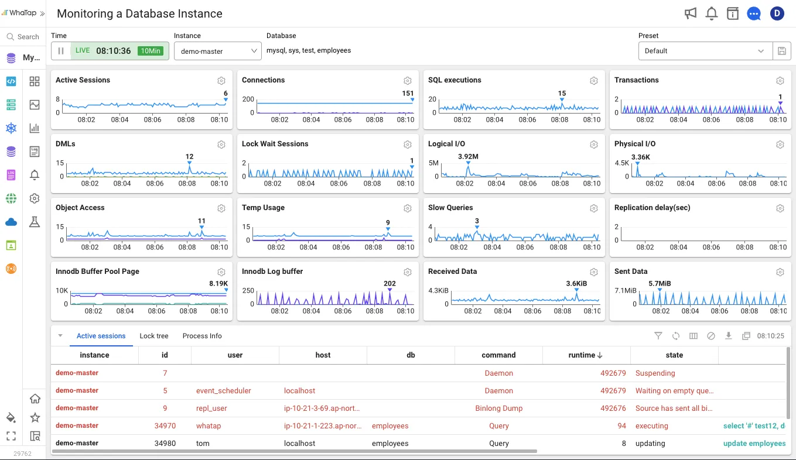Open the filter icon for the sessions table

point(658,336)
